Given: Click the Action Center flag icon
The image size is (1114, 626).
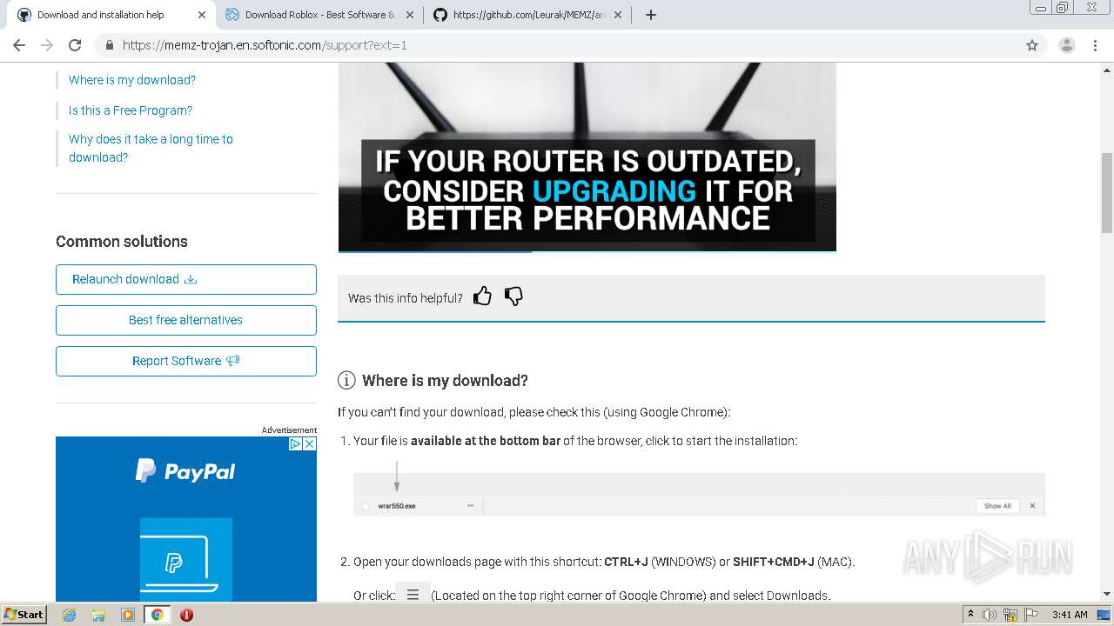Looking at the screenshot, I should coord(1030,615).
